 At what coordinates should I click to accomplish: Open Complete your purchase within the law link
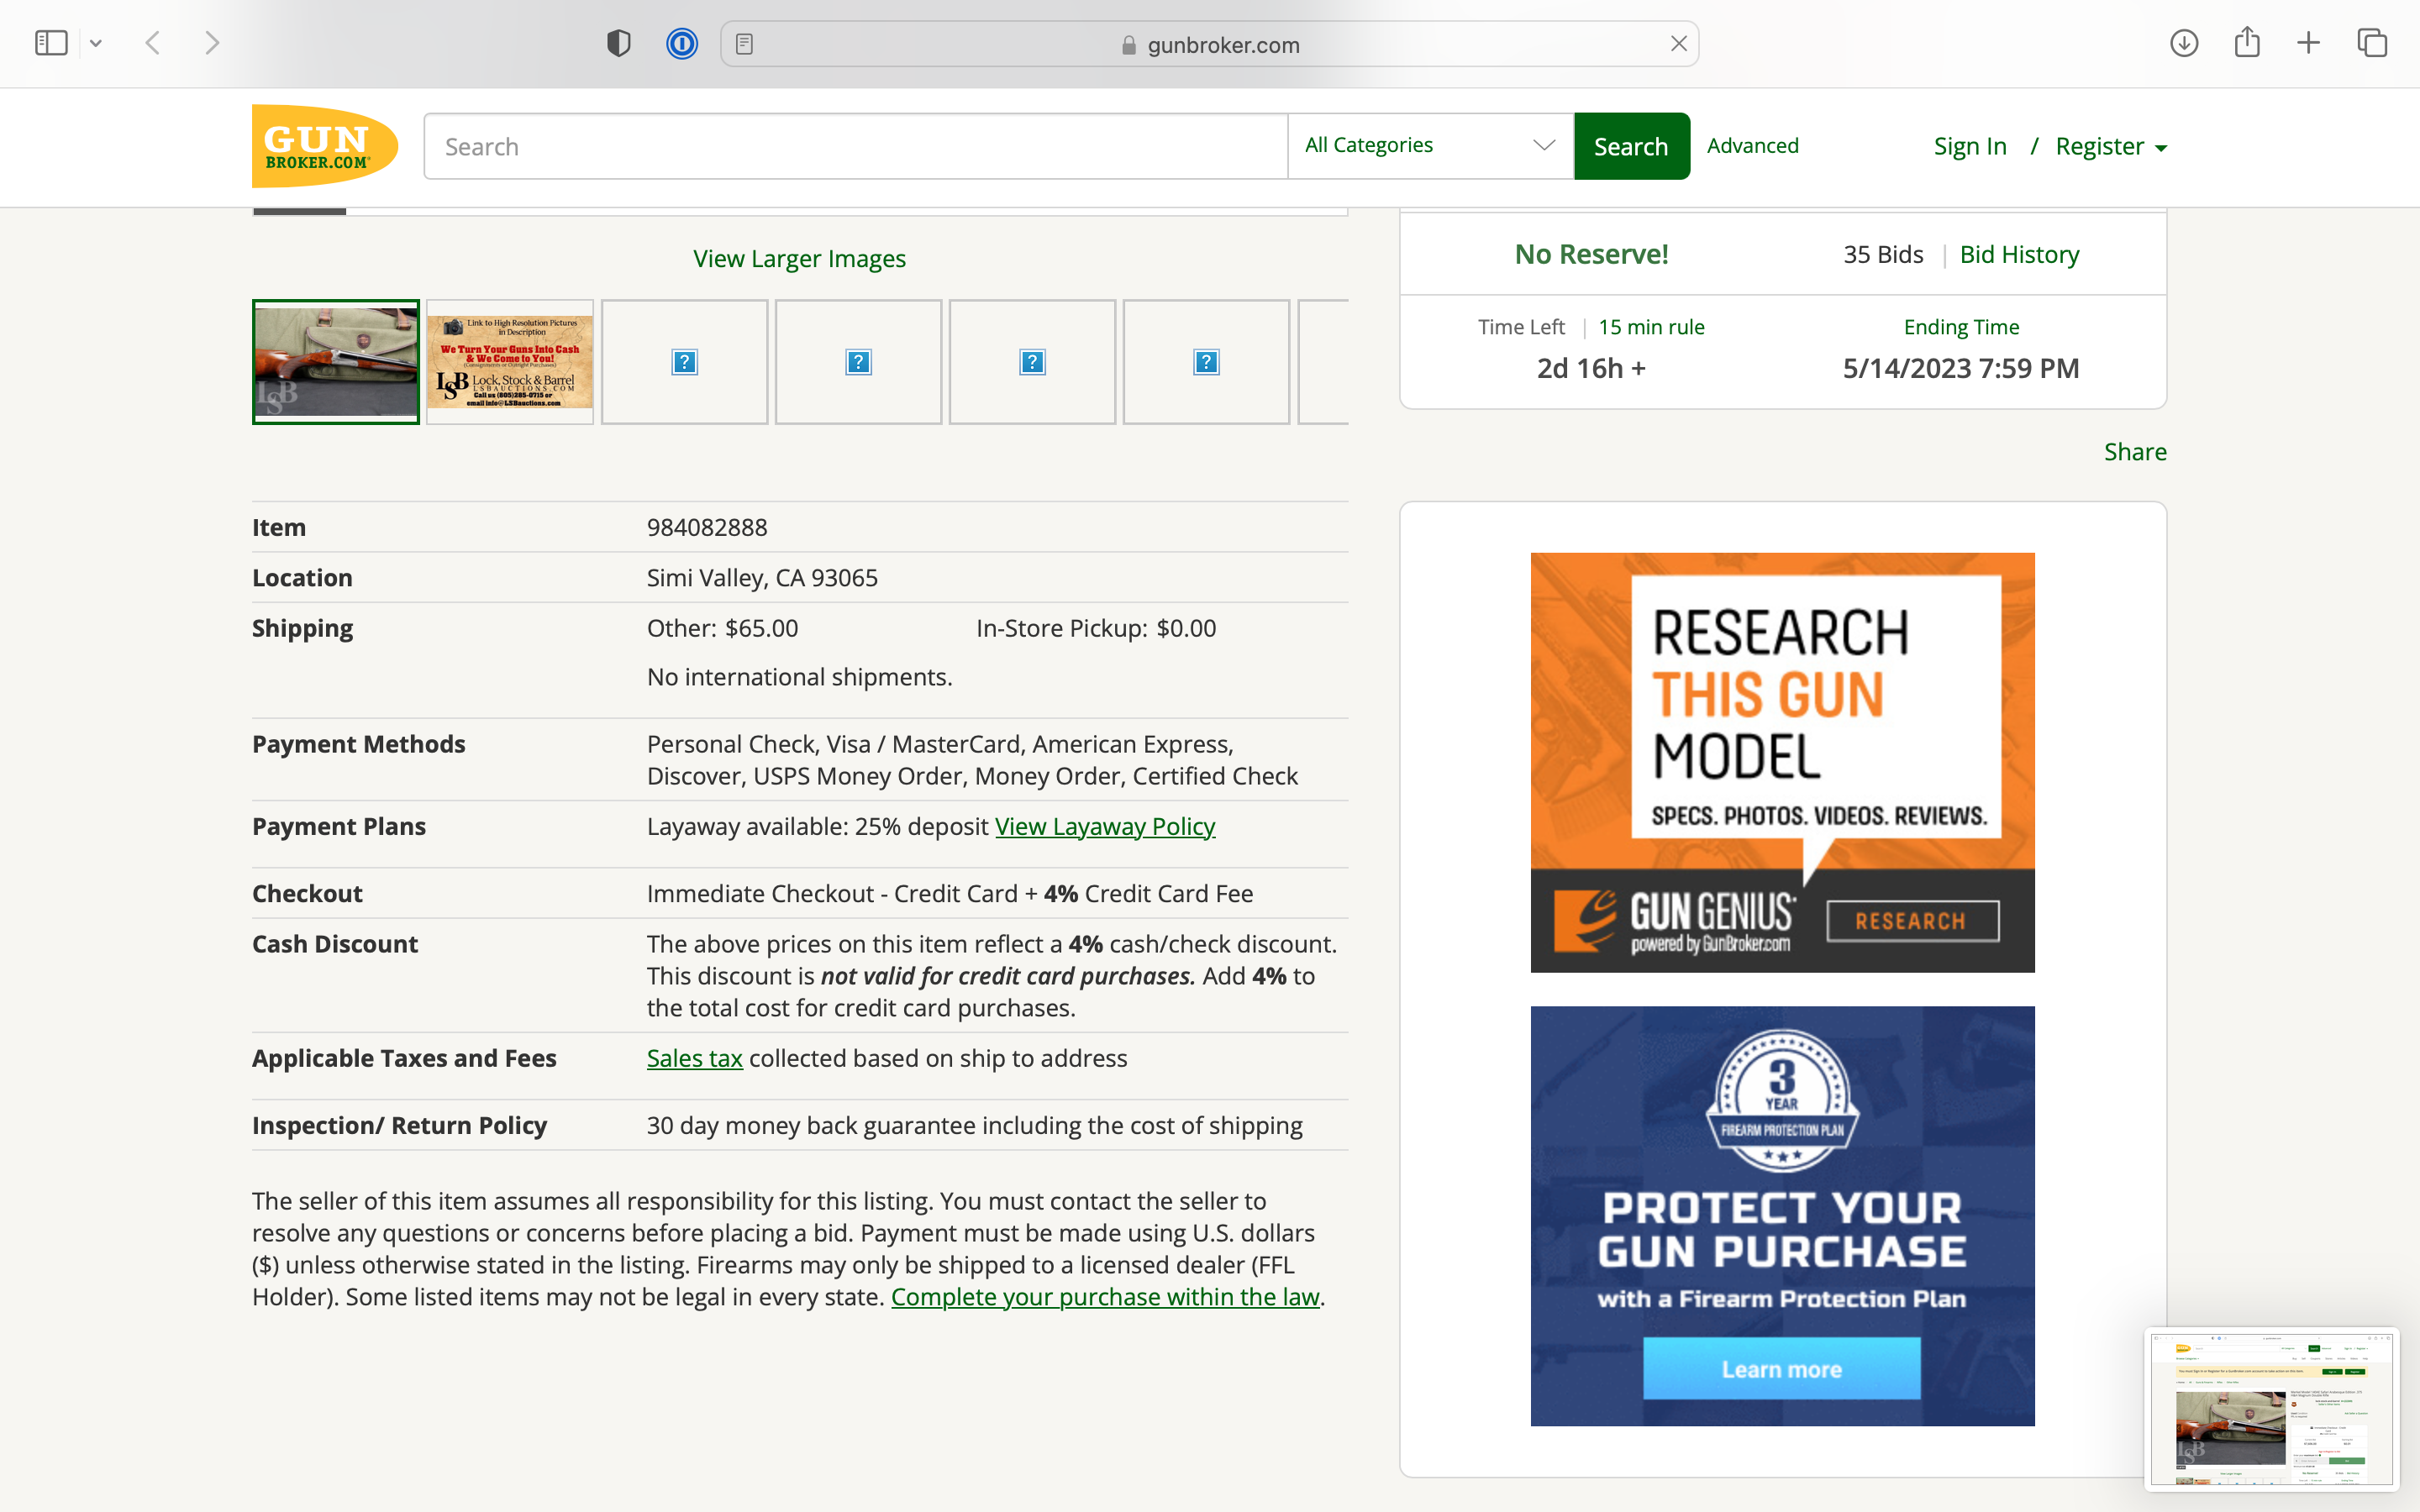[x=1105, y=1296]
